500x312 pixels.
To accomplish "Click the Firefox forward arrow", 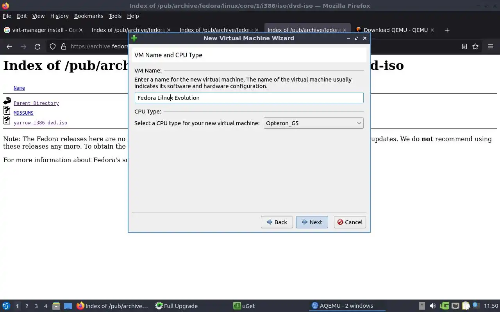I will click(x=23, y=46).
